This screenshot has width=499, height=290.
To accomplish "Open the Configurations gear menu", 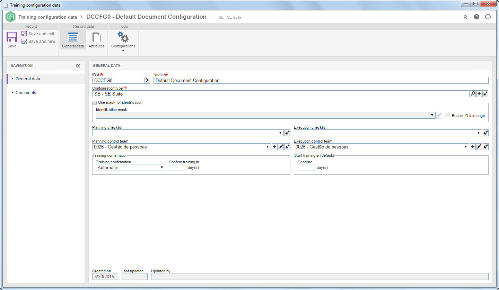I will [123, 42].
